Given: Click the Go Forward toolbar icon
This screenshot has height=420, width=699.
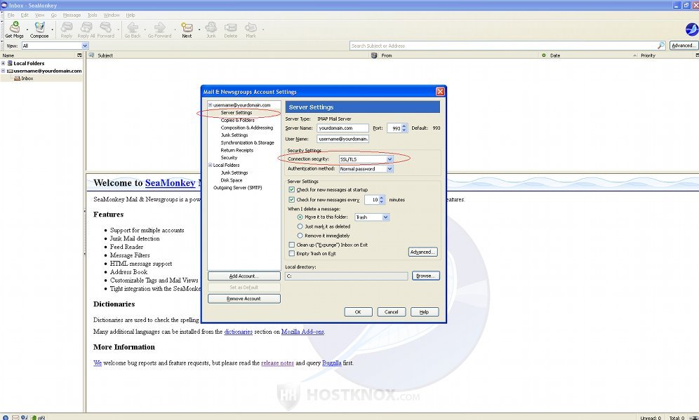Looking at the screenshot, I should coord(159,27).
